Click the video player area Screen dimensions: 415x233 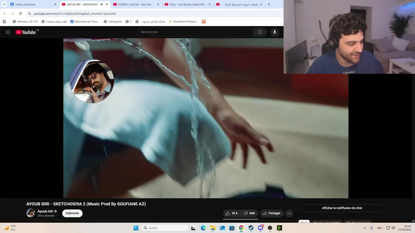click(206, 118)
